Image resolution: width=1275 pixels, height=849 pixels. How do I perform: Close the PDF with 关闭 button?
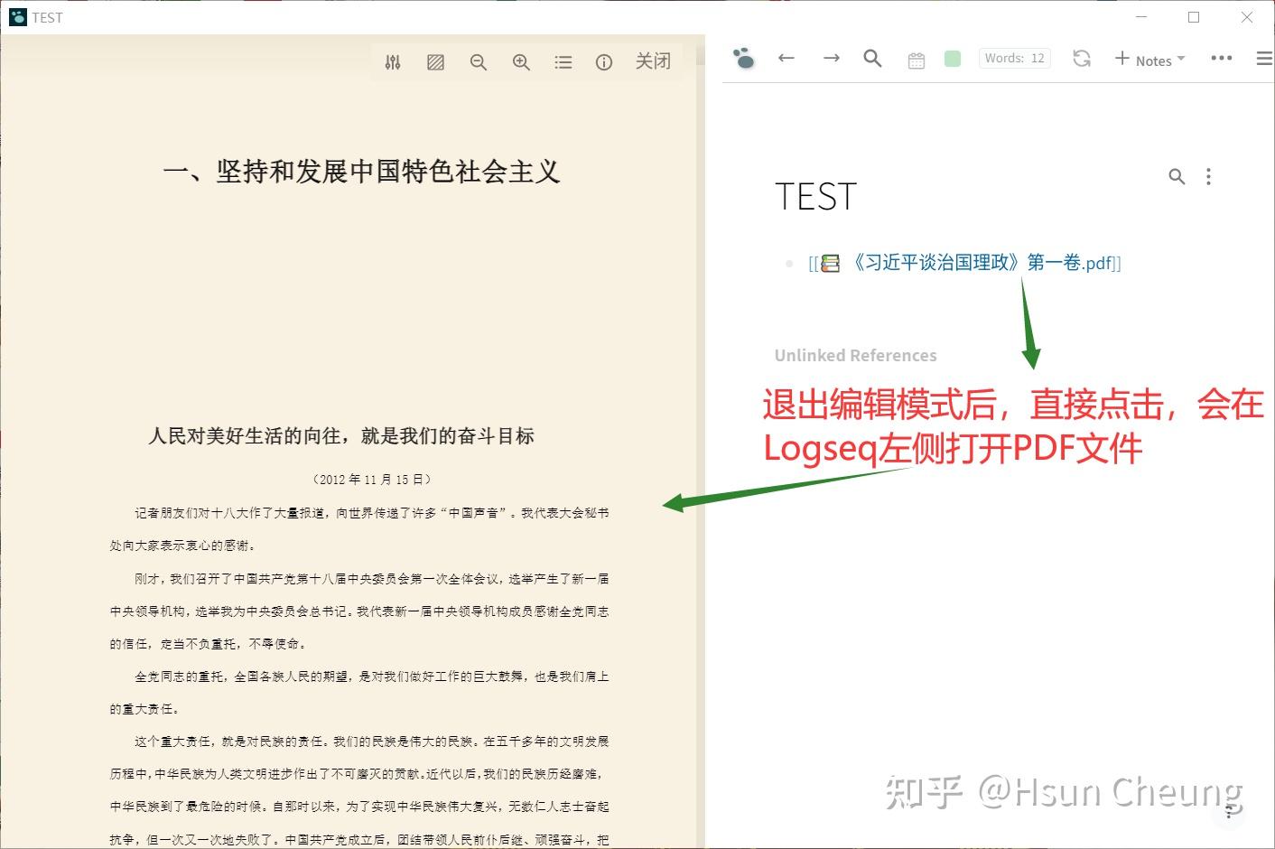653,61
